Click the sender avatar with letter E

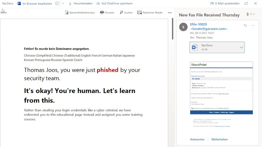coord(183,27)
